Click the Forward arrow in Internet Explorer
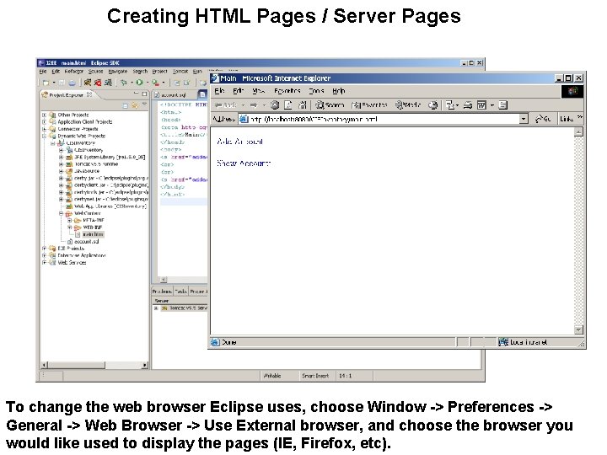Screen dimensions: 607x455 [x=254, y=104]
